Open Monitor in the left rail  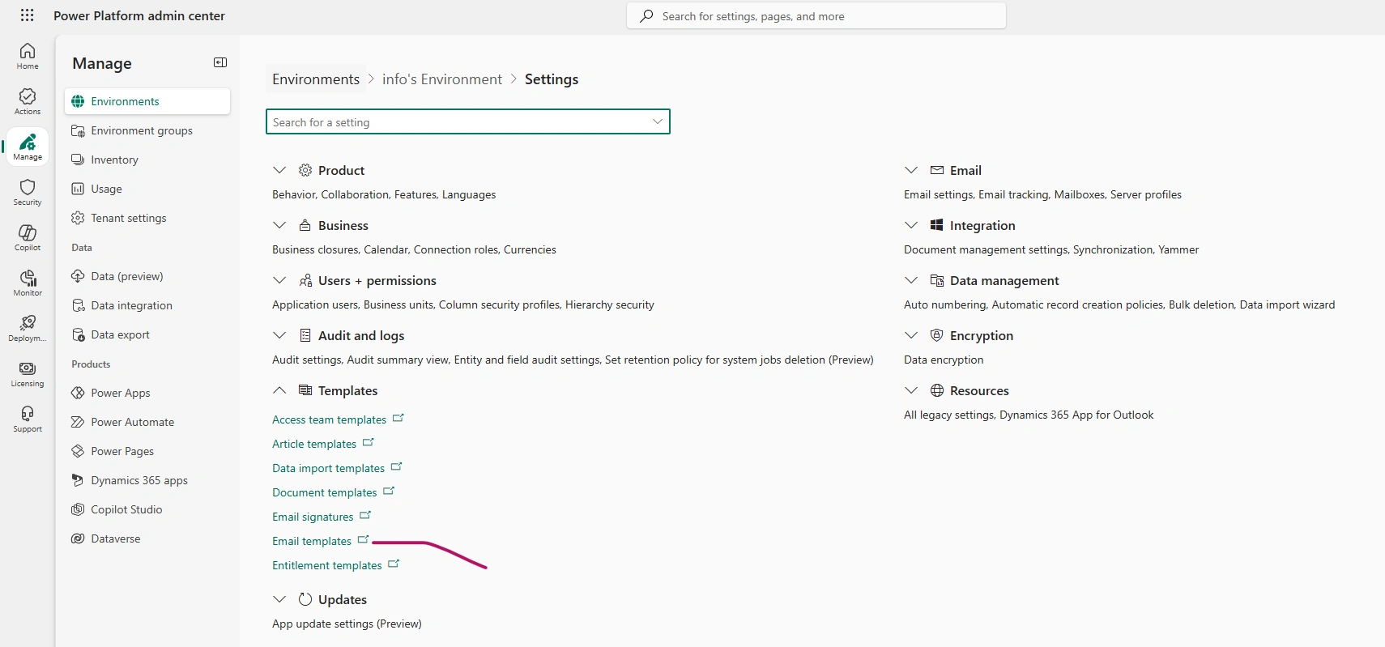28,283
